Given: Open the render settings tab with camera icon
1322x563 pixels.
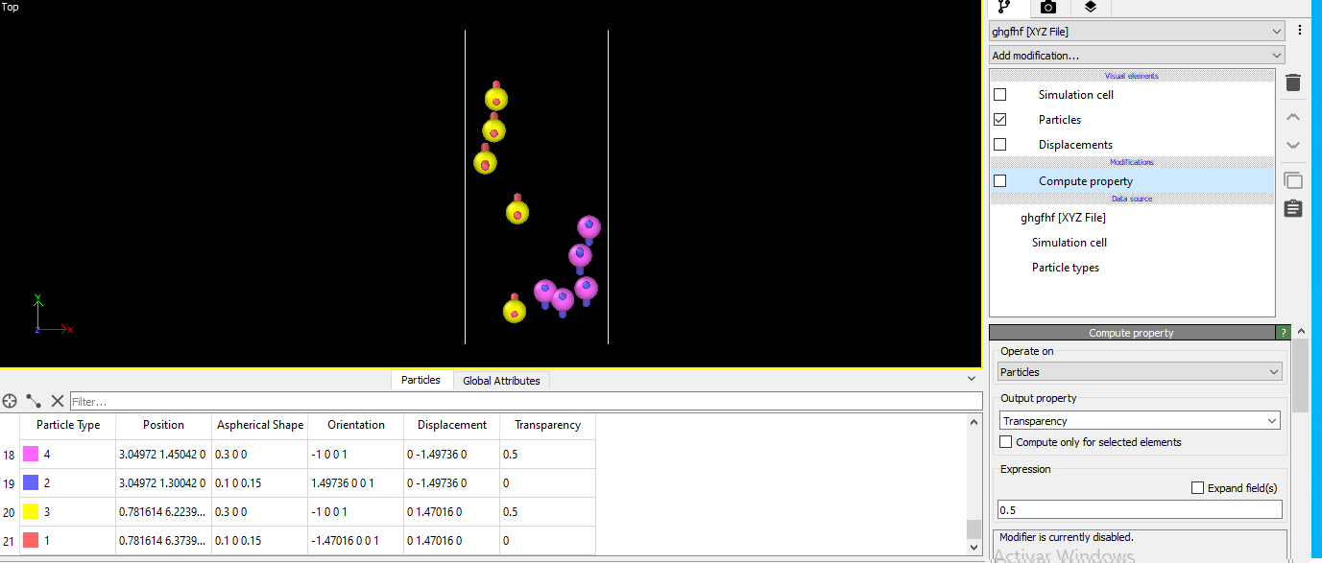Looking at the screenshot, I should tap(1047, 8).
